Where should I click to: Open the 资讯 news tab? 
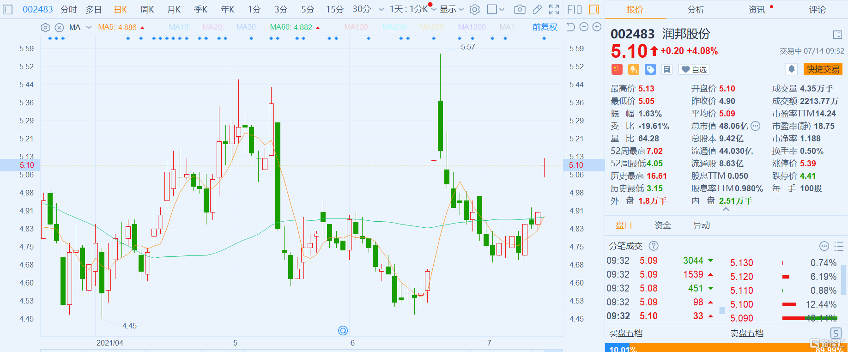[x=757, y=9]
